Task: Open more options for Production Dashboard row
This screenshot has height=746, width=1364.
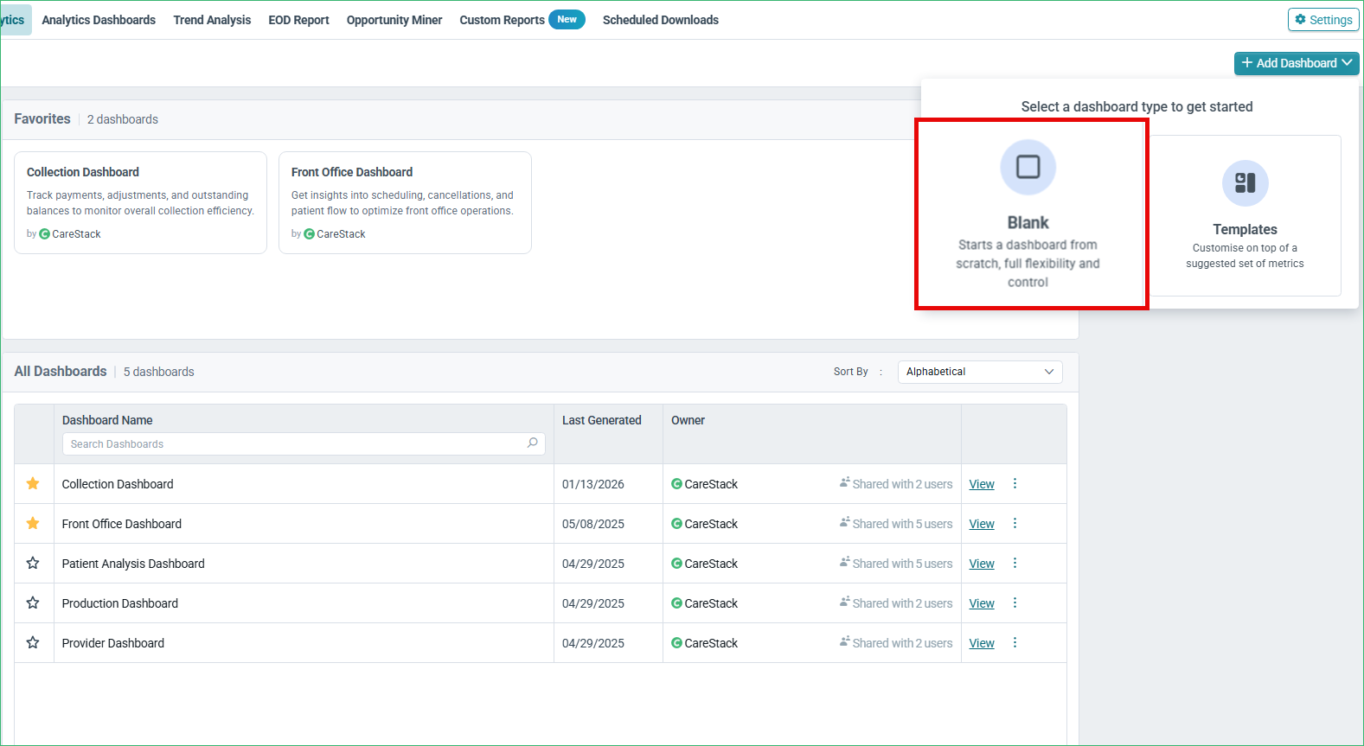Action: [x=1015, y=603]
